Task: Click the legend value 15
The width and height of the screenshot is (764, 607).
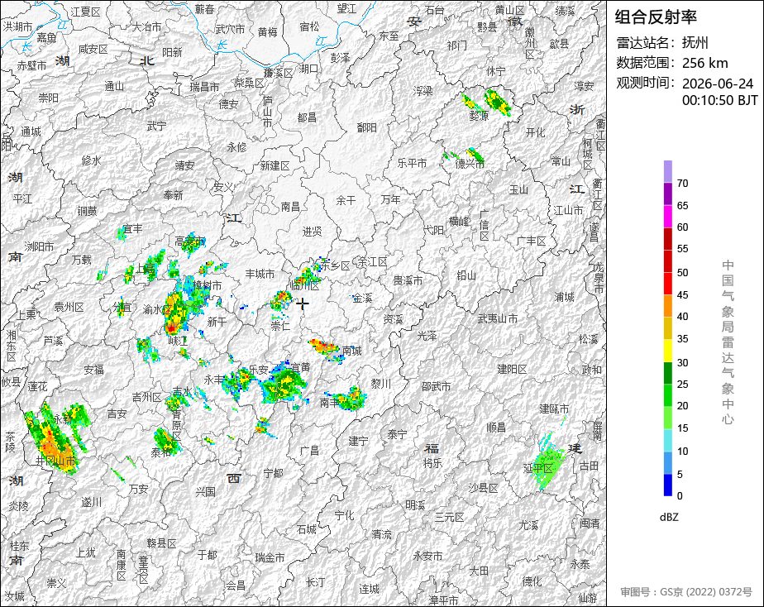Action: pos(683,428)
